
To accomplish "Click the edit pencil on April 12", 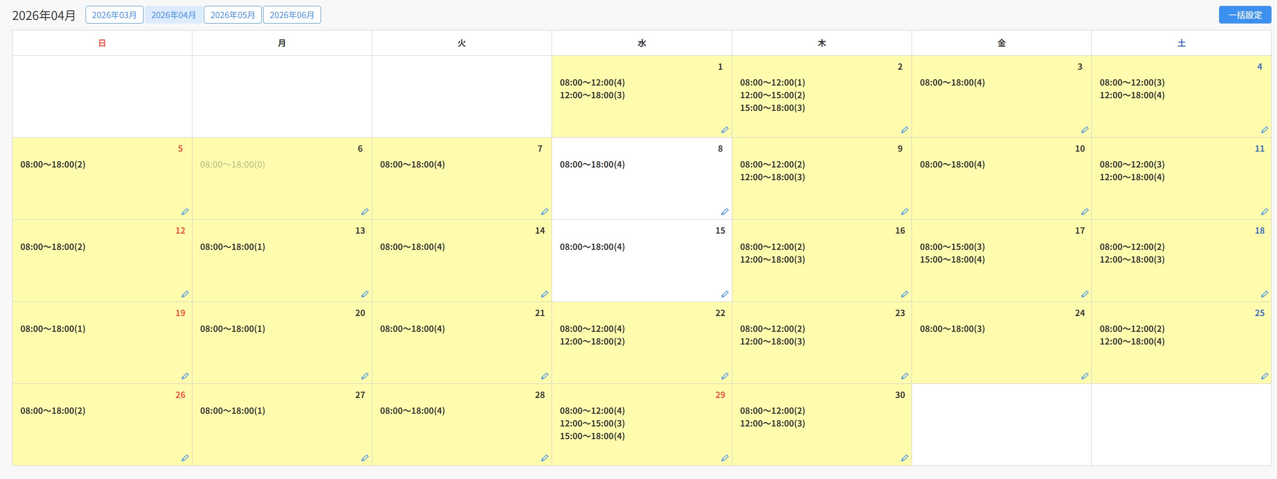I will coord(185,294).
